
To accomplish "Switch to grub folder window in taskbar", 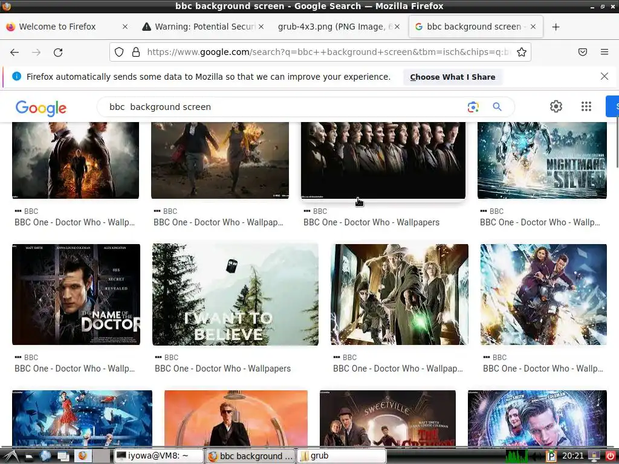I will coord(340,456).
